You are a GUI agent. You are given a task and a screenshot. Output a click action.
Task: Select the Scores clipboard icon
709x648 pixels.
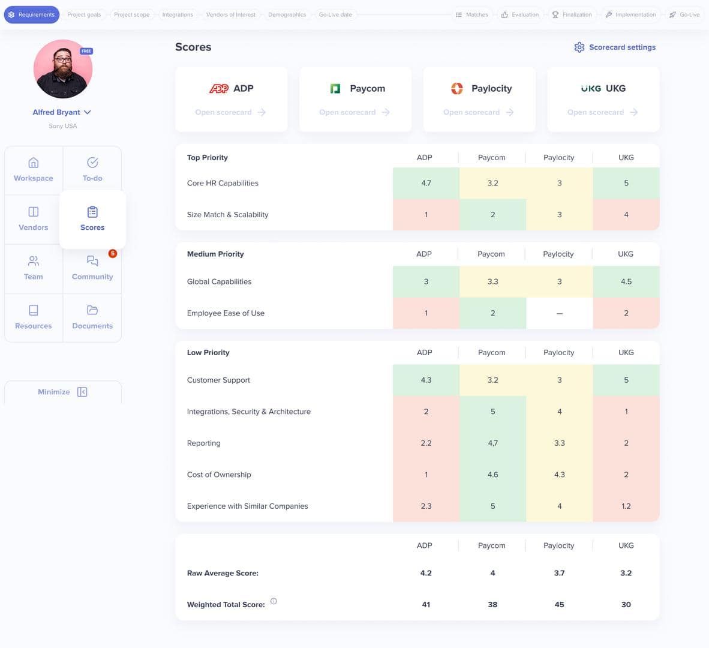[x=92, y=212]
